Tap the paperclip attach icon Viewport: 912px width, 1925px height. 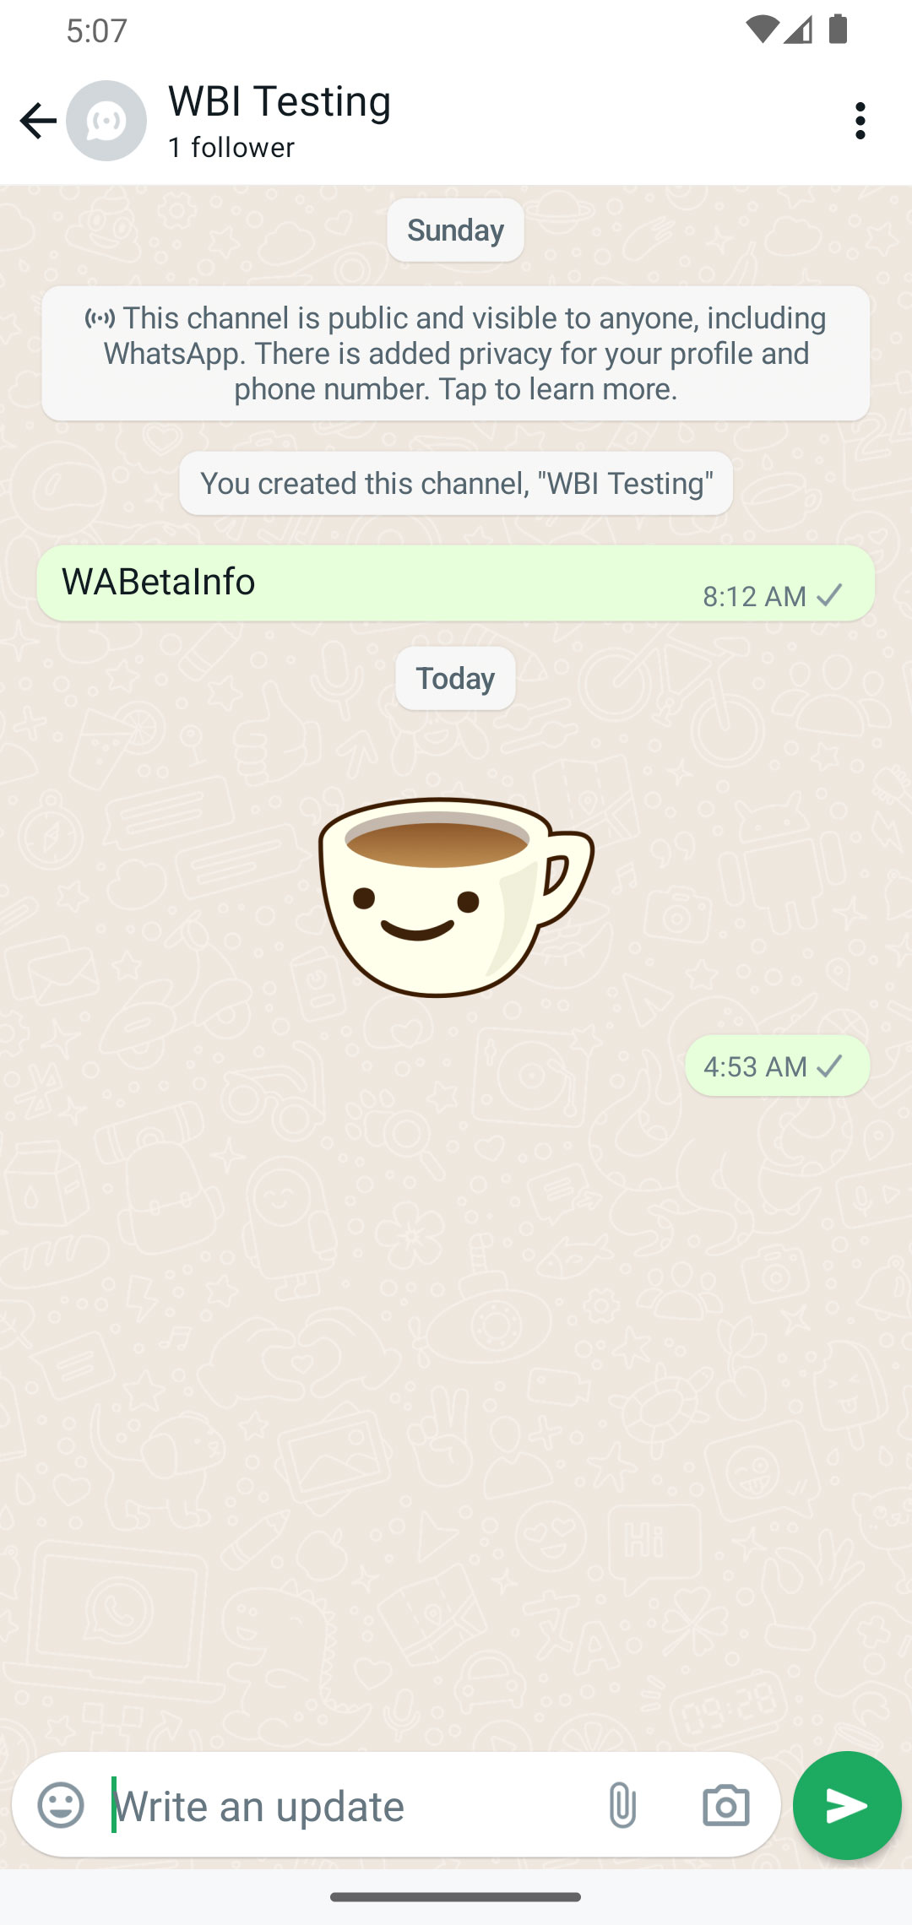(x=622, y=1805)
